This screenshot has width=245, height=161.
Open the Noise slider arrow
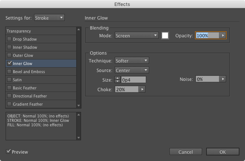pos(223,79)
